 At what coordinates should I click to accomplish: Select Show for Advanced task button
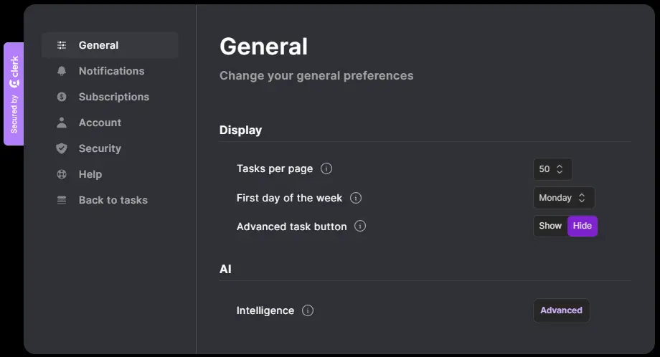coord(550,226)
